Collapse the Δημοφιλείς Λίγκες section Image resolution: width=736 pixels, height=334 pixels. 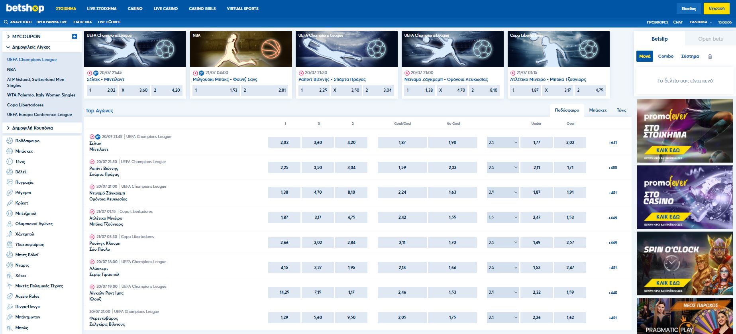8,47
